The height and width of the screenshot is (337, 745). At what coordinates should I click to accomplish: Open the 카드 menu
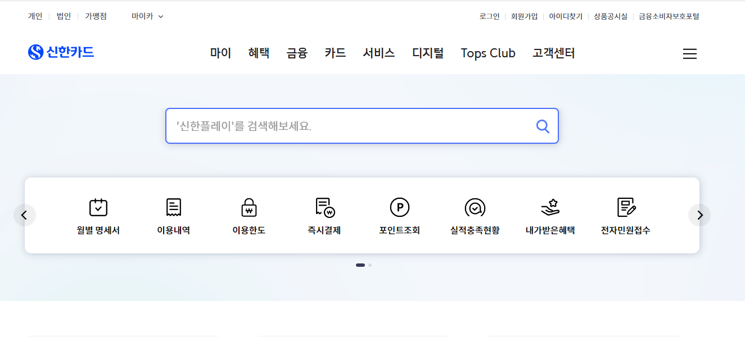(x=335, y=53)
